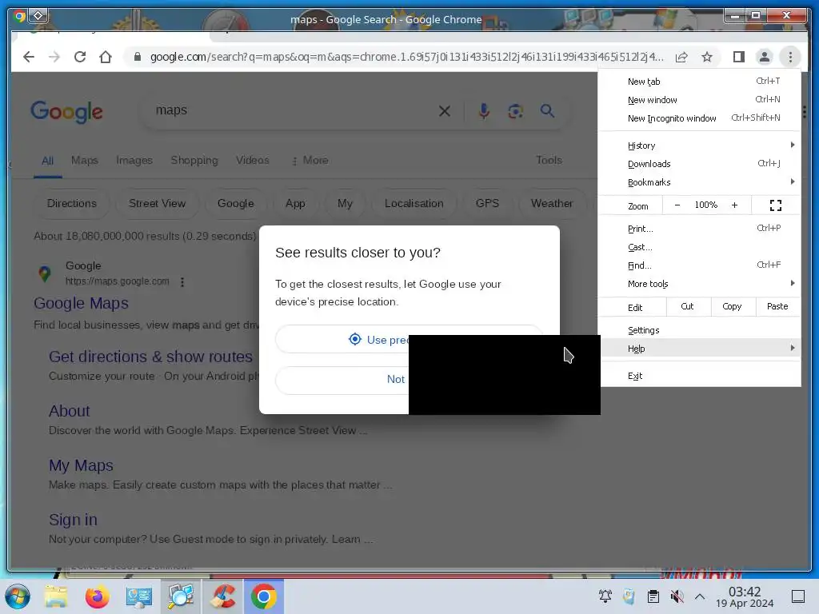Submit search with magnifying glass icon

coord(547,110)
